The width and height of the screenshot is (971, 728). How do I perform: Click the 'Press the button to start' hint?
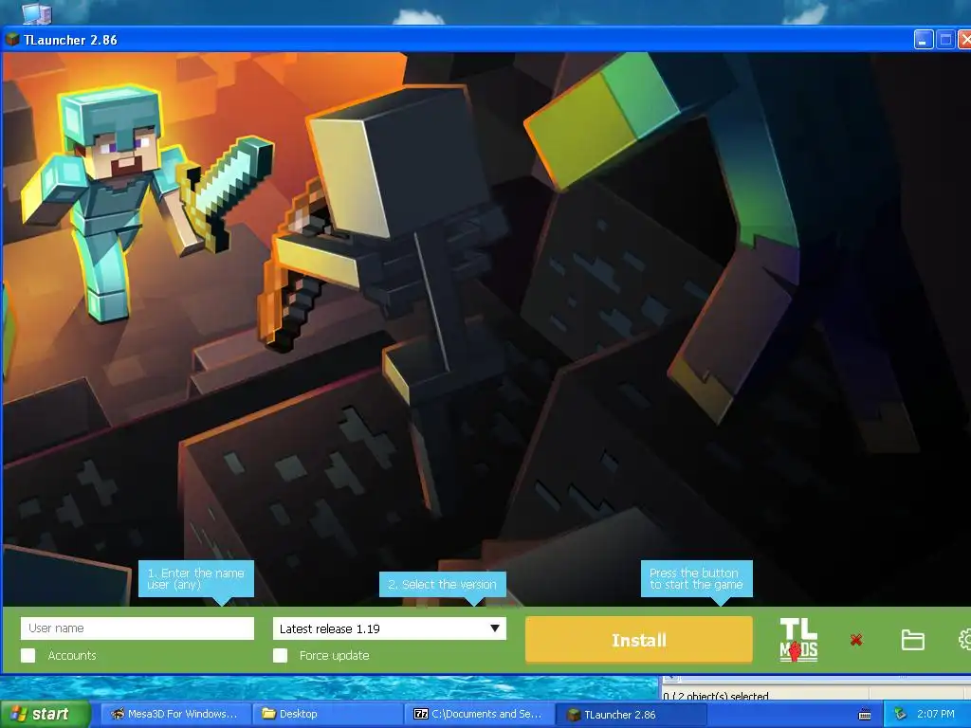[x=697, y=579]
